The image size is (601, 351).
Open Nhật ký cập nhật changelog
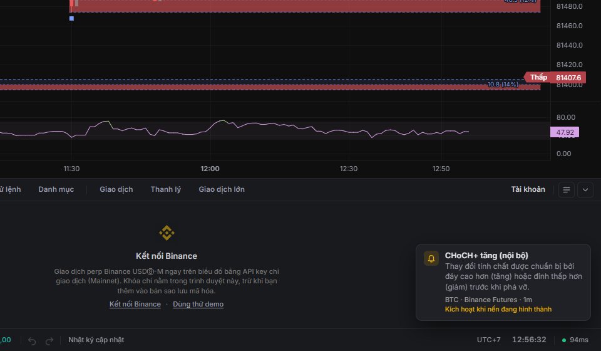96,340
